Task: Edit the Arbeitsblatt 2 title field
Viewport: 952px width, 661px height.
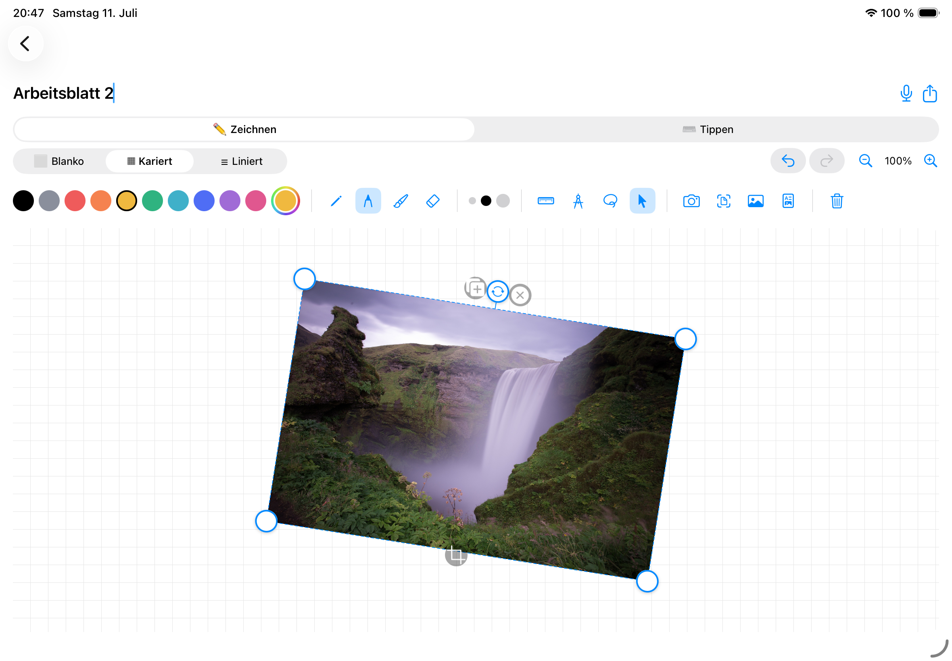Action: tap(64, 93)
